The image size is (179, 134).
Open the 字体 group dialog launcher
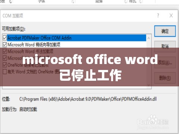pyautogui.click(x=73, y=2)
